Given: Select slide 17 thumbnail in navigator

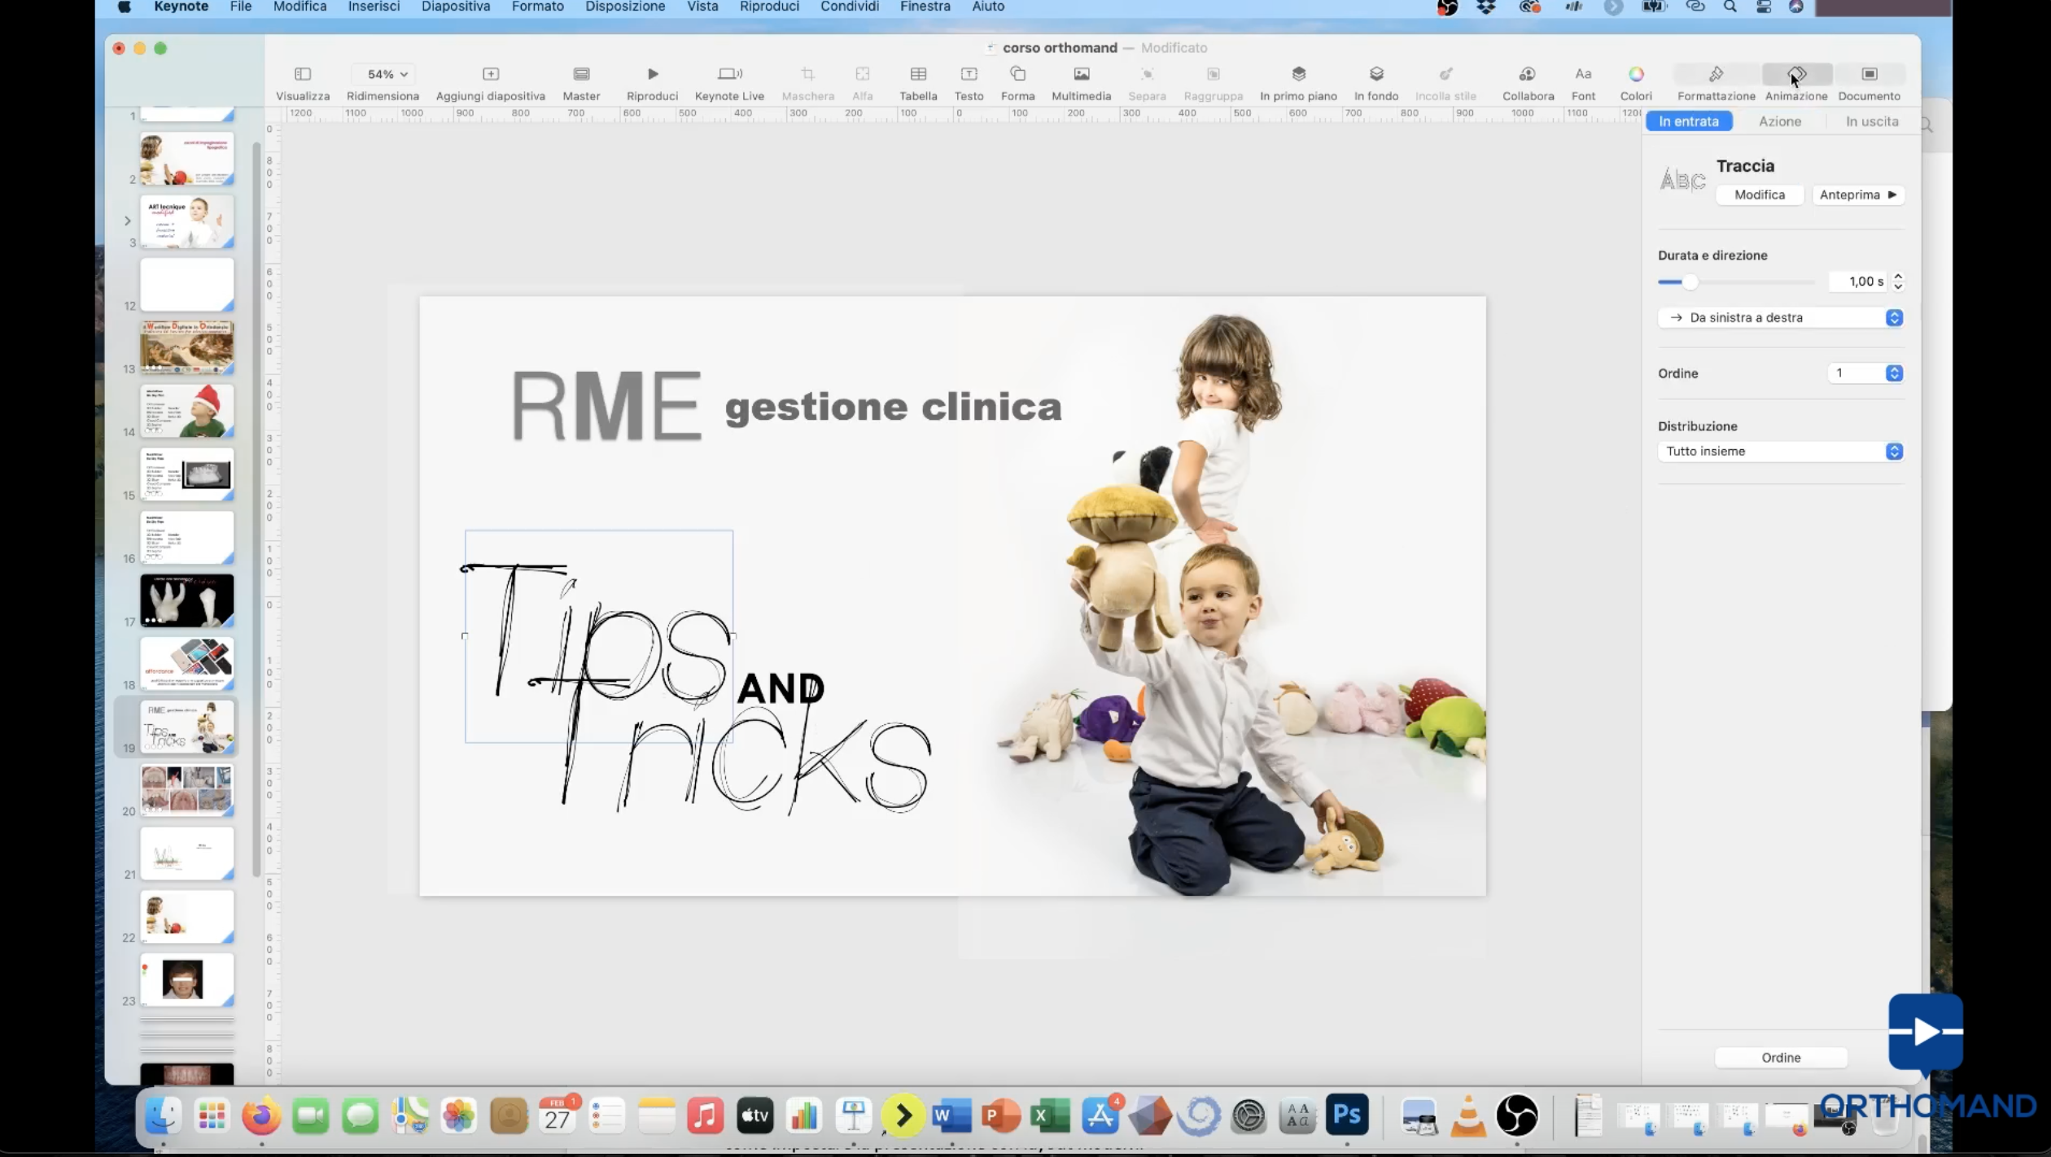Looking at the screenshot, I should [186, 600].
